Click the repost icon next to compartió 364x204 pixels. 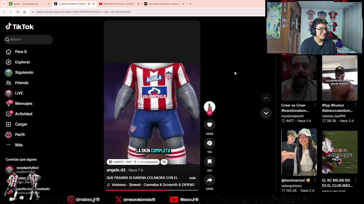coord(164,162)
